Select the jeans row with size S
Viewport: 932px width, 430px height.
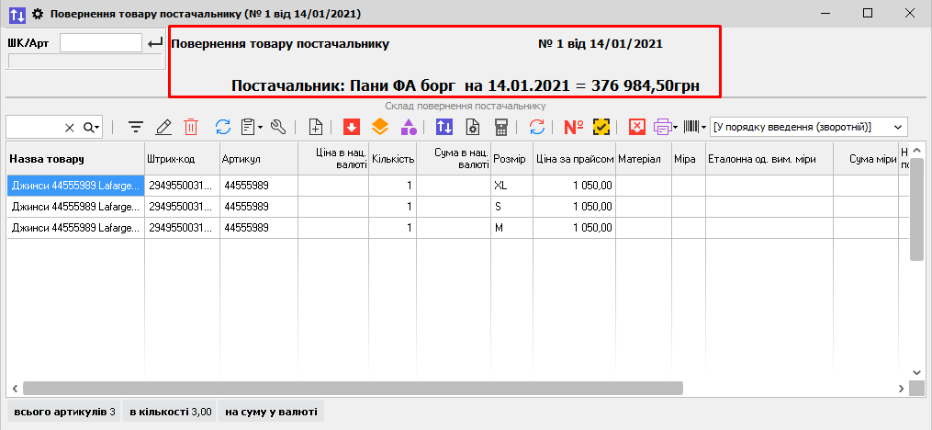[457, 207]
